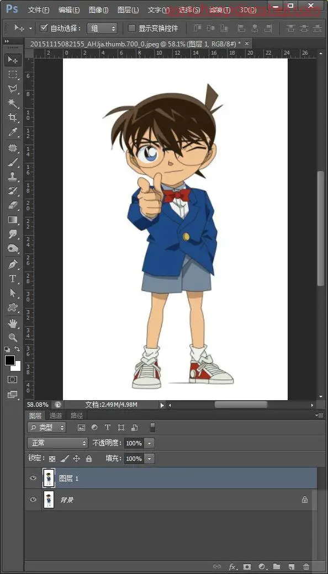Switch to the 路径 tab

coord(77,416)
